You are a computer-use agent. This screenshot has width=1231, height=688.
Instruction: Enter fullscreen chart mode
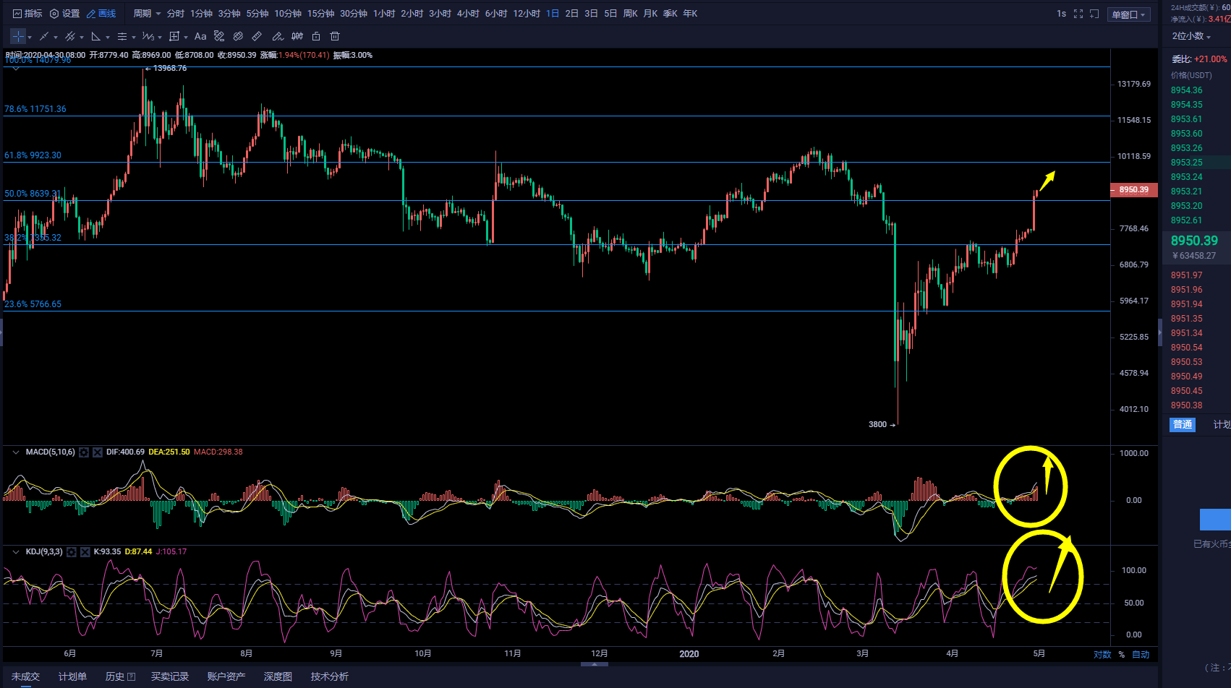coord(1078,14)
